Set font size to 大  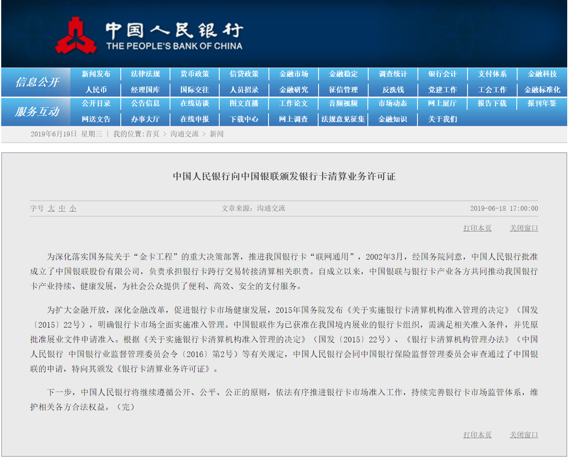click(x=51, y=208)
